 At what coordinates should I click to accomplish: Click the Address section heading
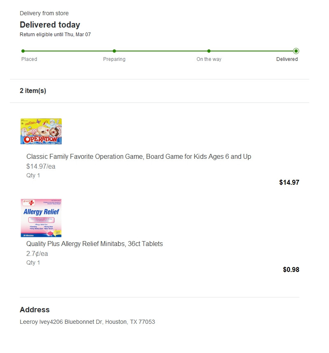coord(35,309)
